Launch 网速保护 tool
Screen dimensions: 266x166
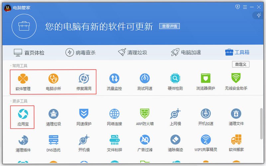pos(84,118)
